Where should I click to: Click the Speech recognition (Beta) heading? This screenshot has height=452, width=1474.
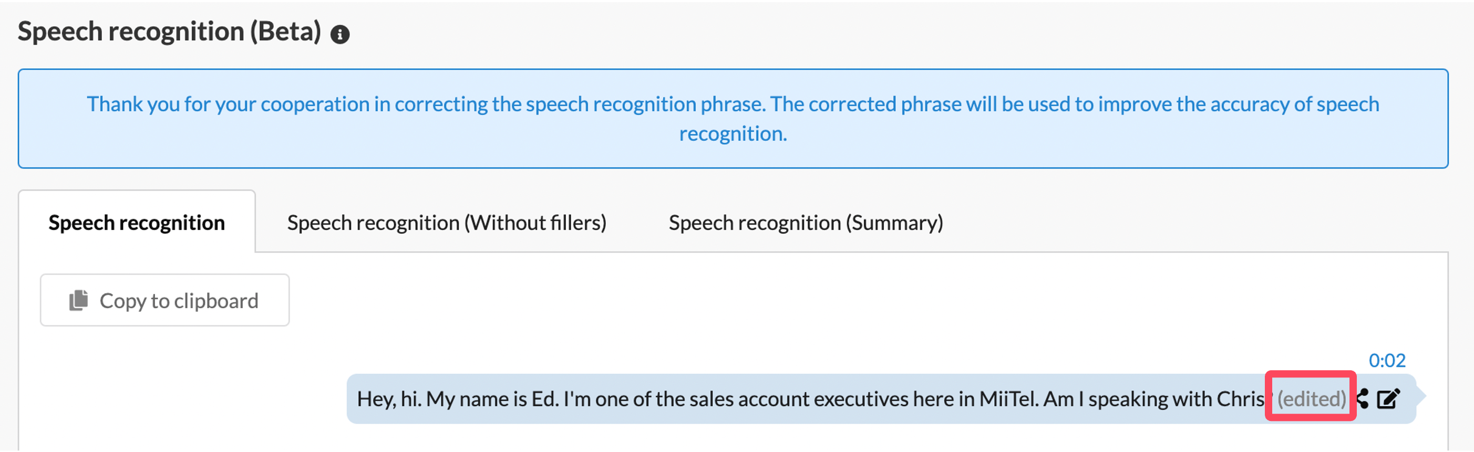[169, 32]
